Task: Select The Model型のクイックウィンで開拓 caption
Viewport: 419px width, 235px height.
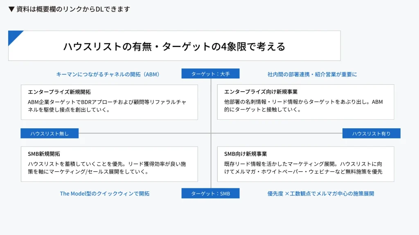Action: pos(105,193)
